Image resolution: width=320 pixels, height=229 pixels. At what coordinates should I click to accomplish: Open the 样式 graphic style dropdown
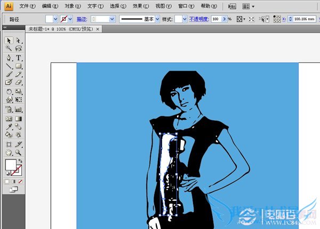point(185,19)
